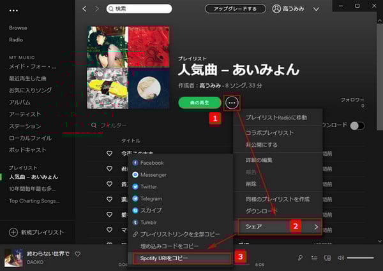Sort by the タイトル column header

(x=131, y=141)
